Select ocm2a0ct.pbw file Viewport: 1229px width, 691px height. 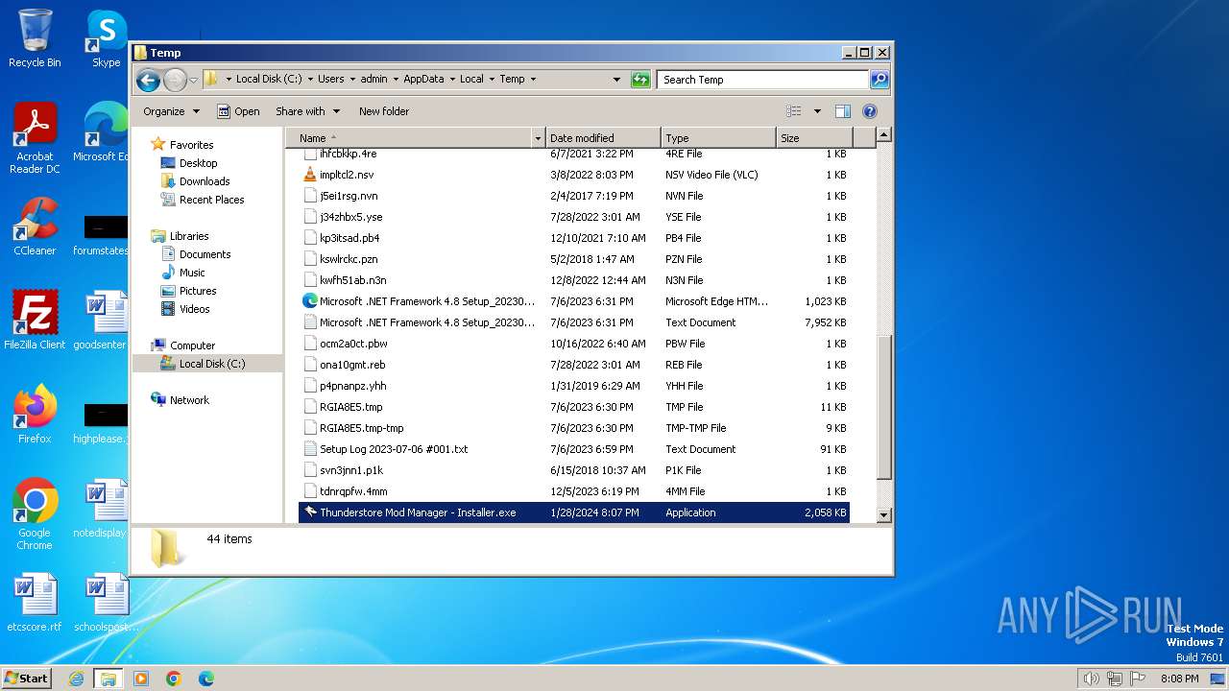[573, 344]
